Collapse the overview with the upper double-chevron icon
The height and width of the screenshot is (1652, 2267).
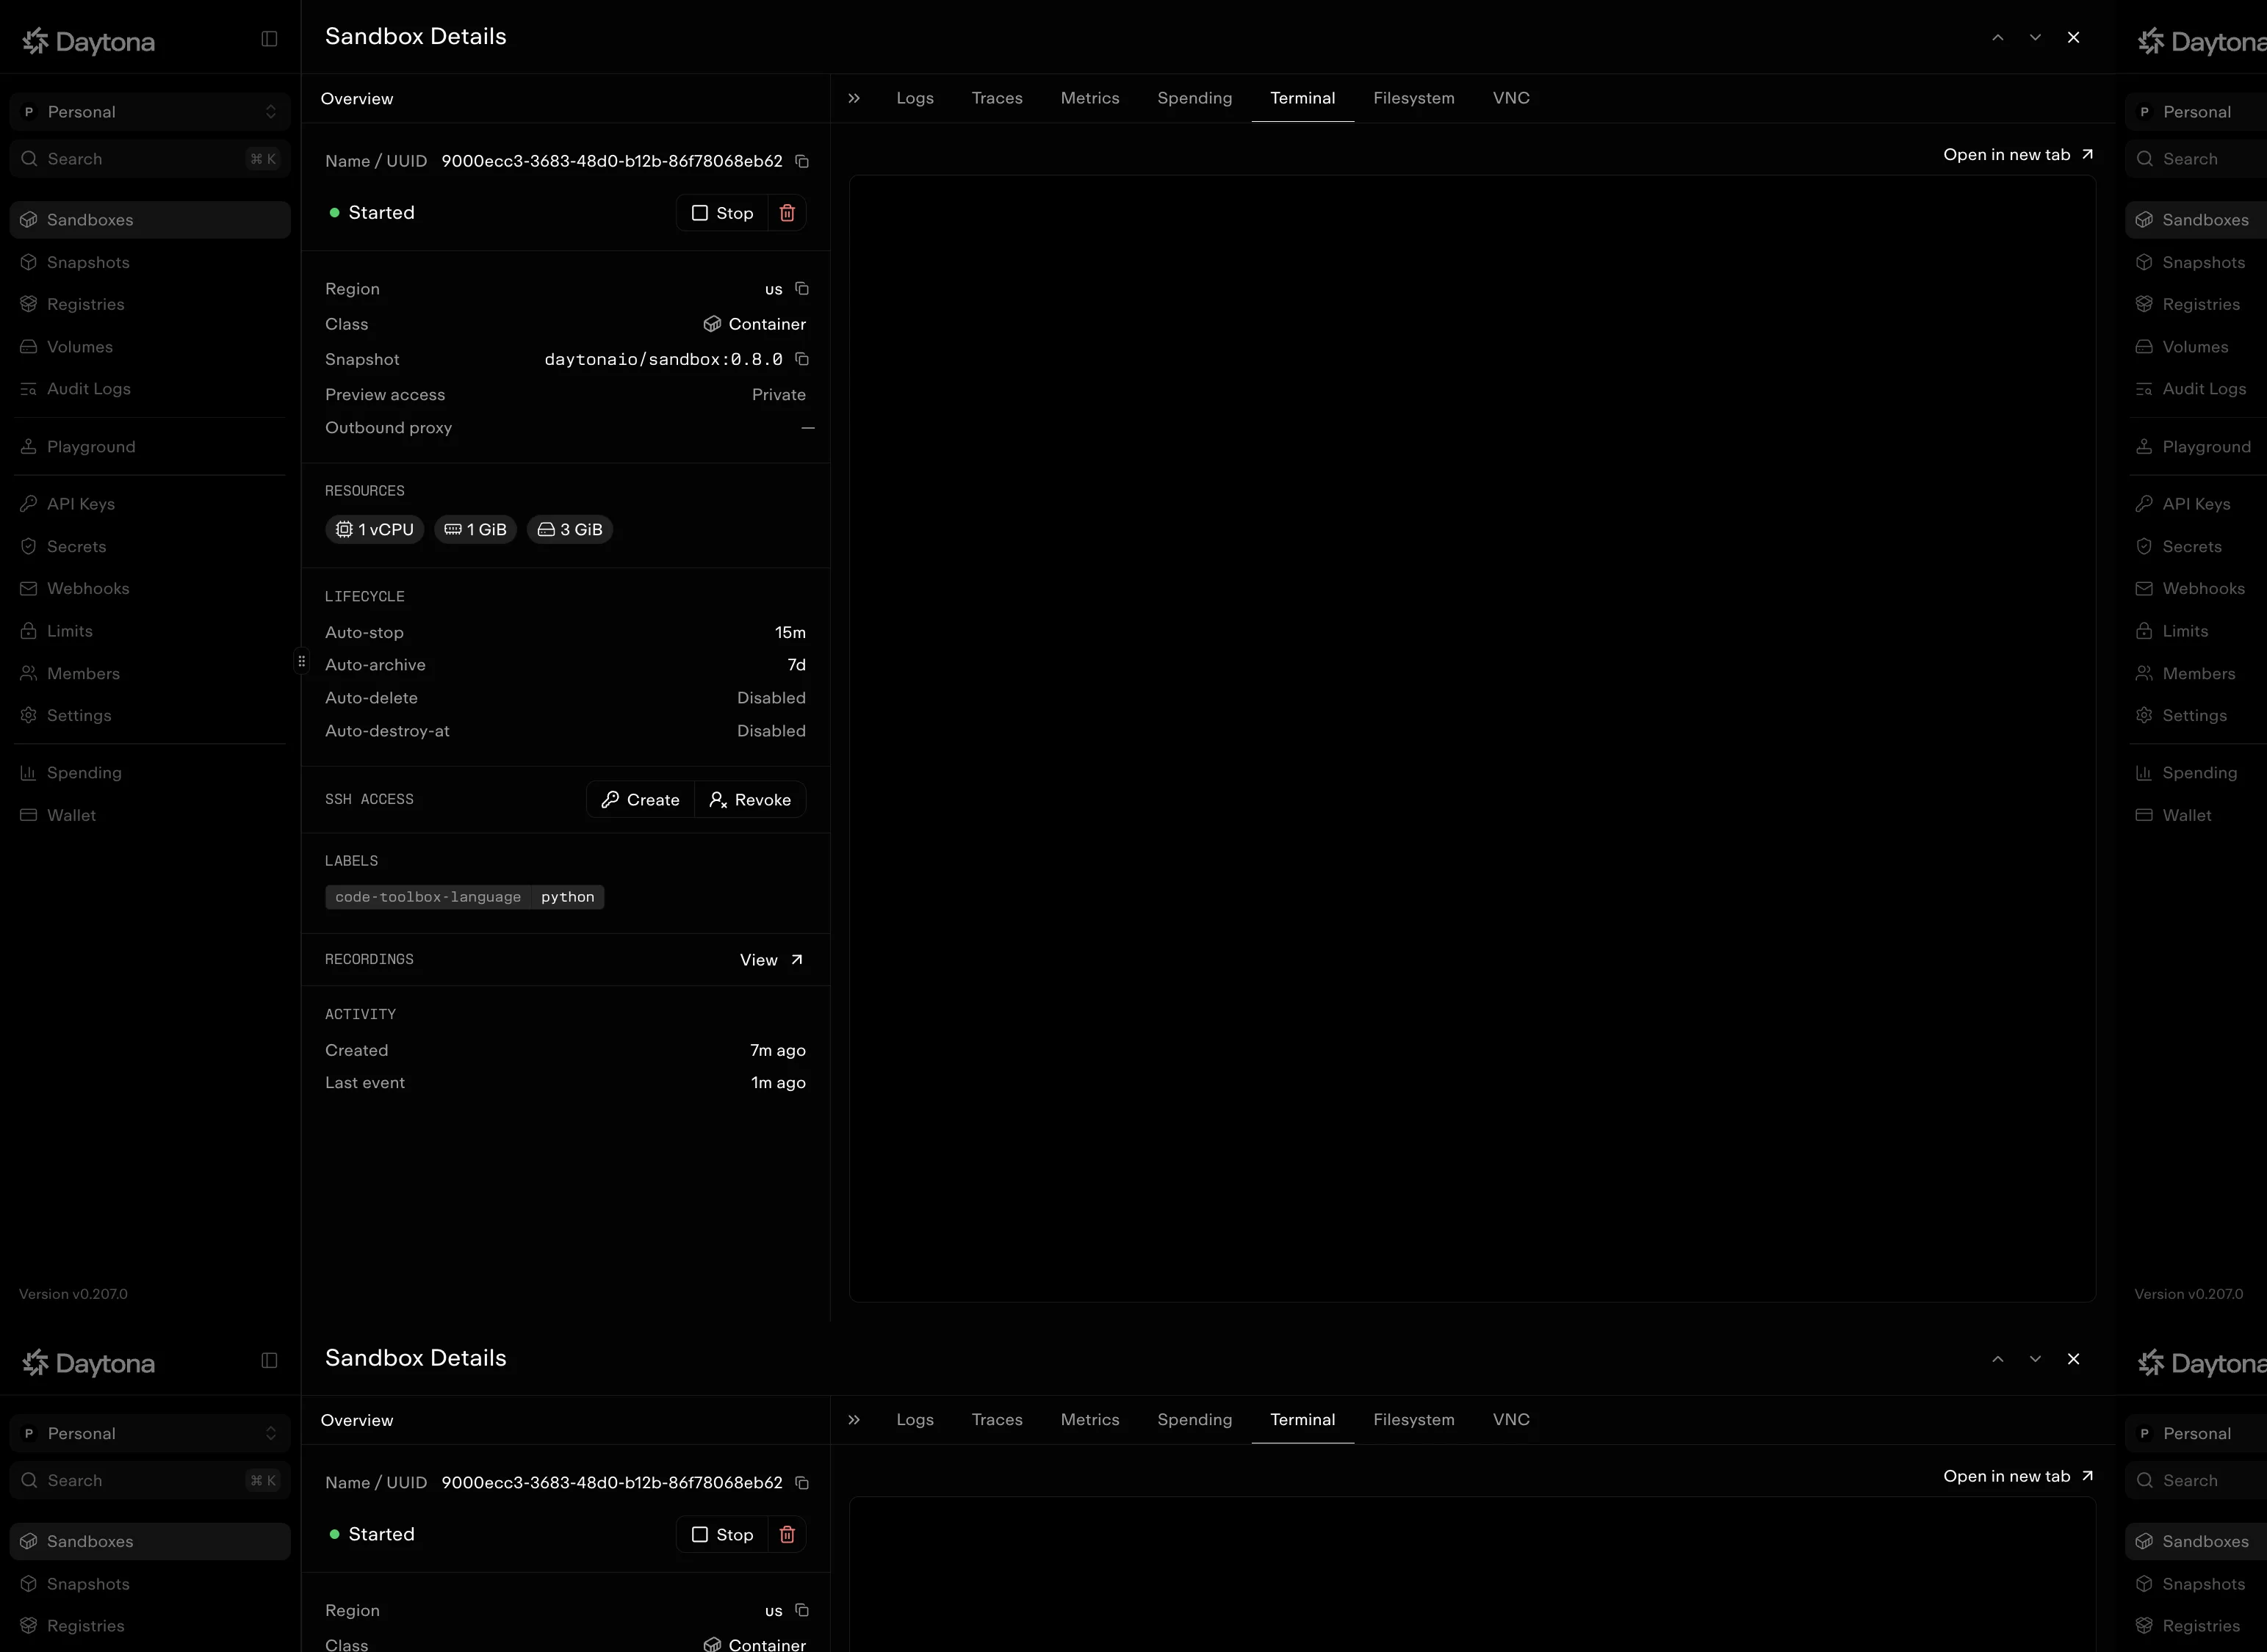tap(854, 98)
